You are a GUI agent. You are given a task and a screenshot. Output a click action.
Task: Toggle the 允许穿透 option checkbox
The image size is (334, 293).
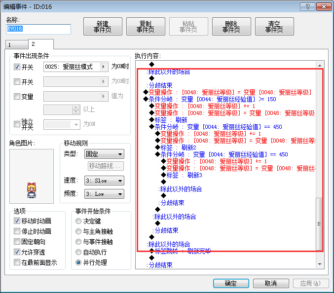point(17,252)
